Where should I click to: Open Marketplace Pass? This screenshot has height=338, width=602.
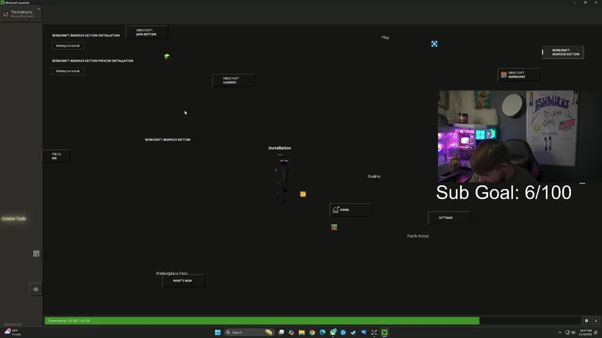point(172,273)
